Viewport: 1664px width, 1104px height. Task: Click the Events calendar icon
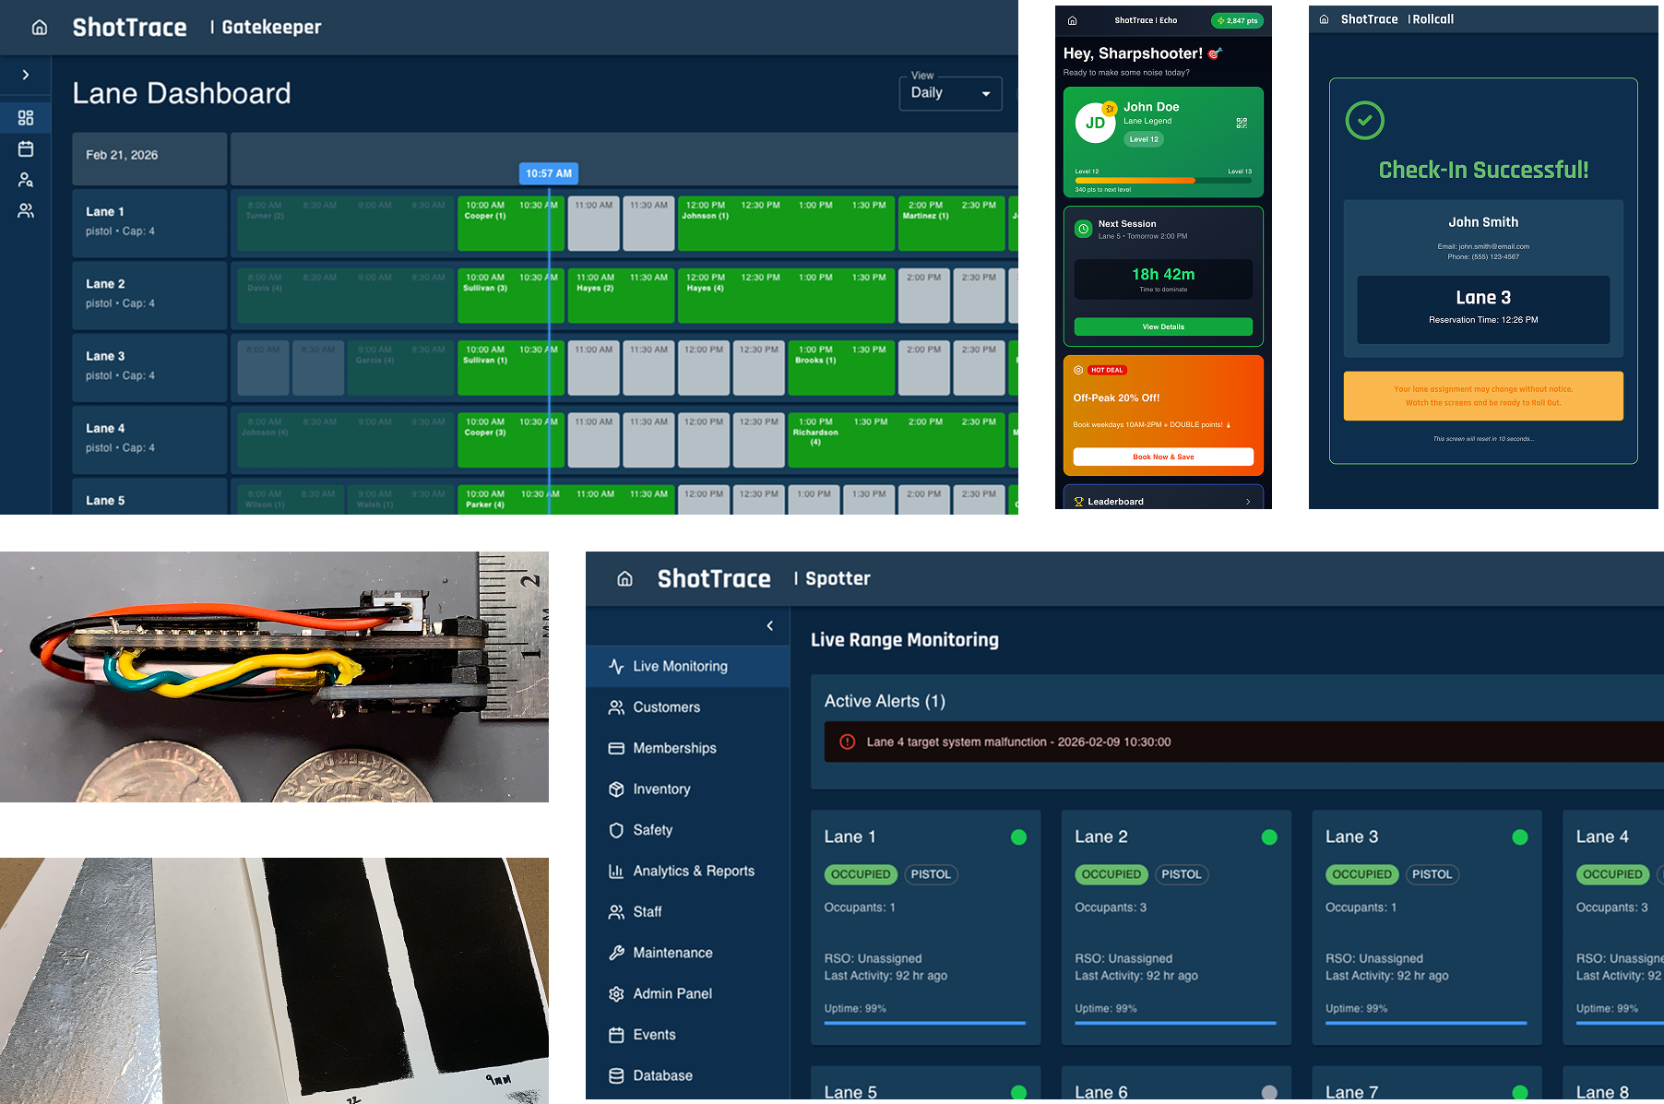(x=616, y=1035)
